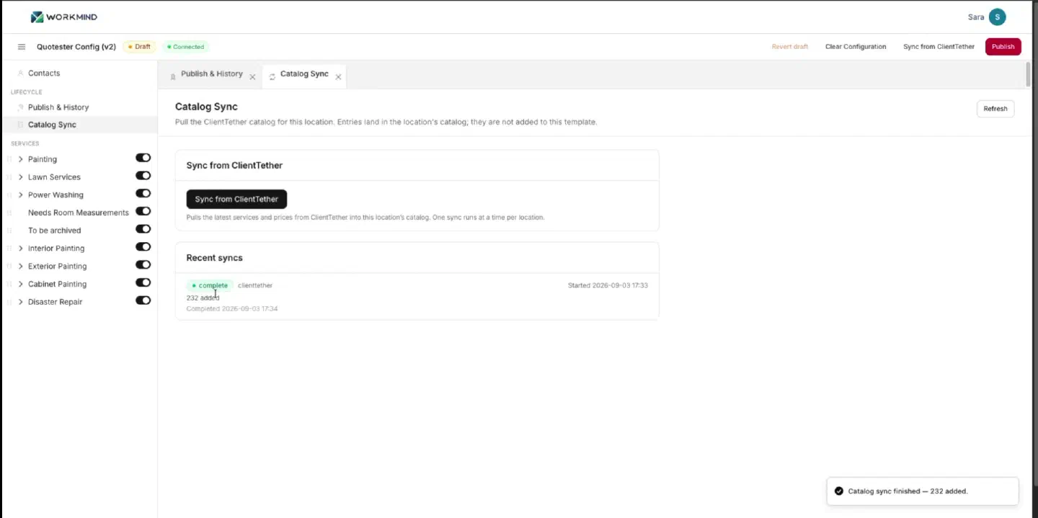Click the Refresh button
The image size is (1038, 518).
(x=995, y=109)
